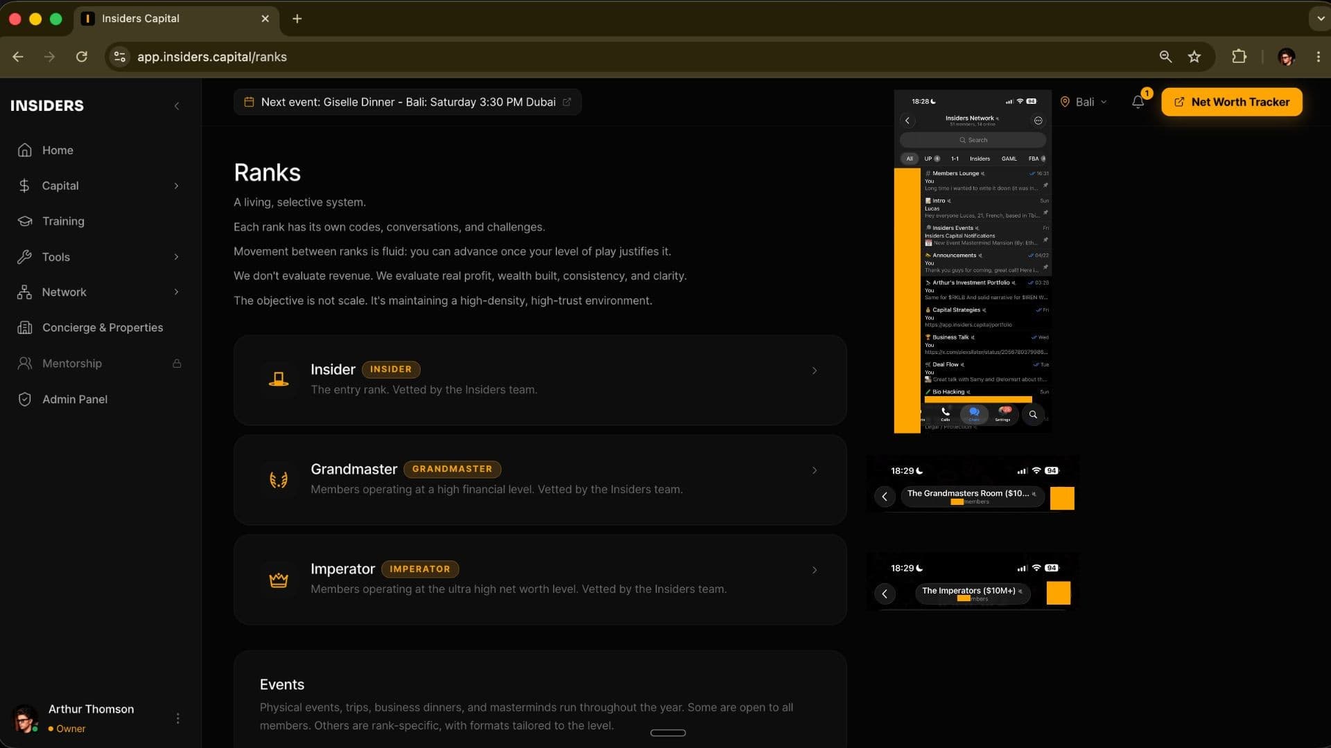Open Arthur Thomson user options menu
The image size is (1331, 748).
click(177, 718)
